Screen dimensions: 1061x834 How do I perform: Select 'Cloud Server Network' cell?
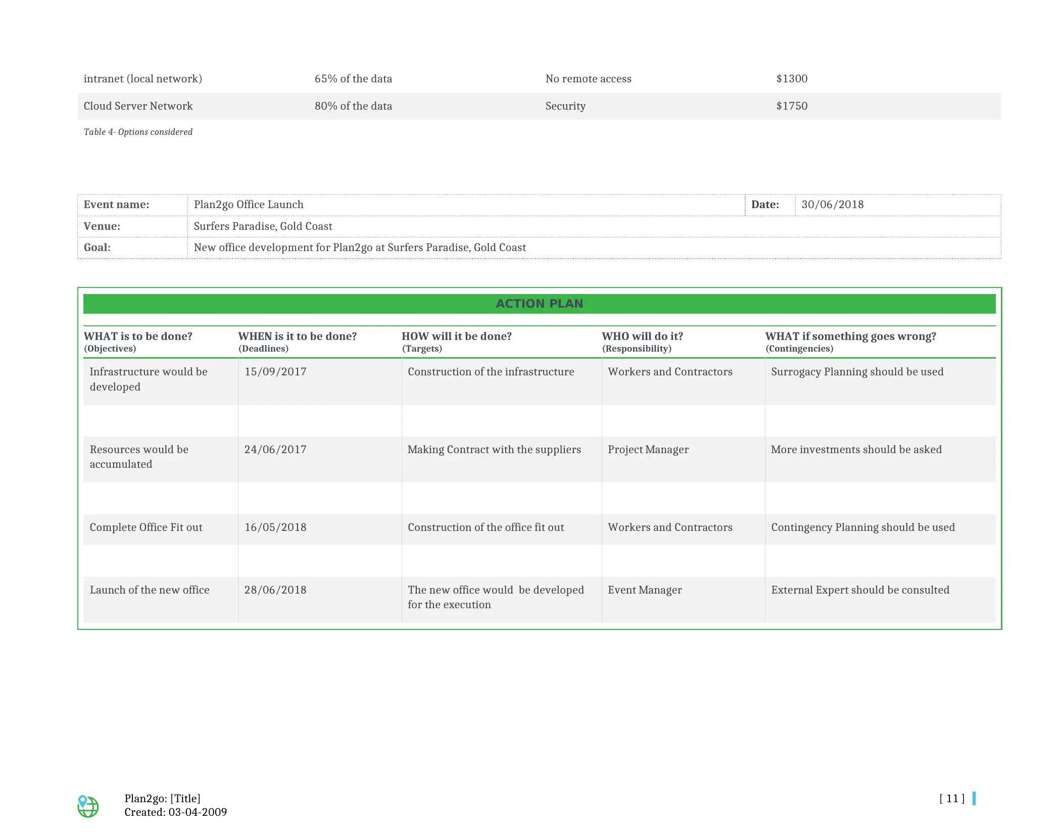(138, 106)
